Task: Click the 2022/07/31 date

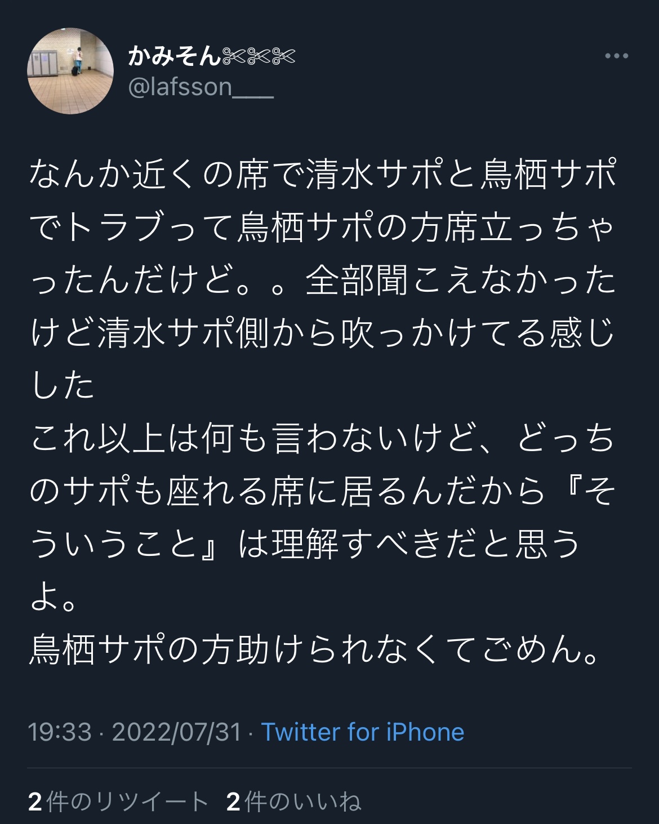Action: 176,732
